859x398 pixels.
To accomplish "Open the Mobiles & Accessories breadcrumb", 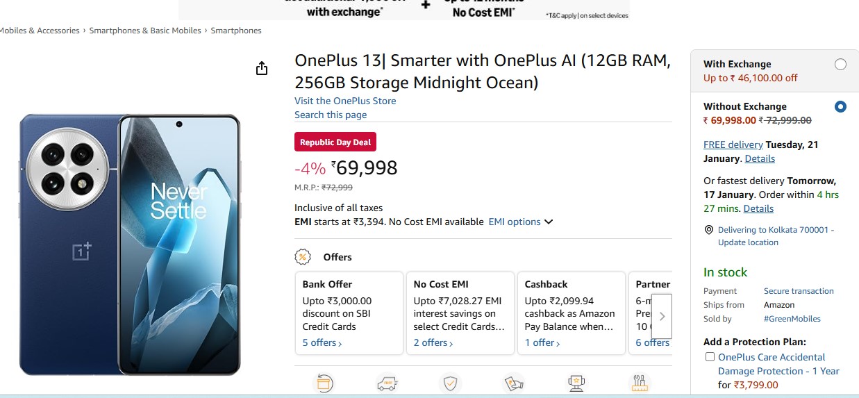I will 40,31.
